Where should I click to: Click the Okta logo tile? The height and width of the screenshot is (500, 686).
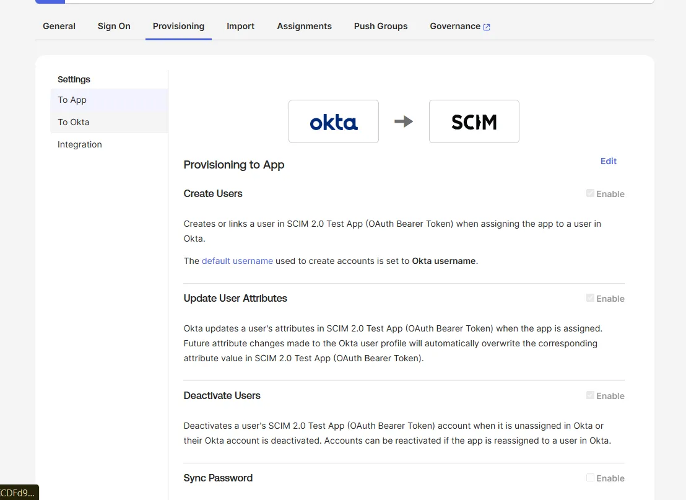point(333,121)
